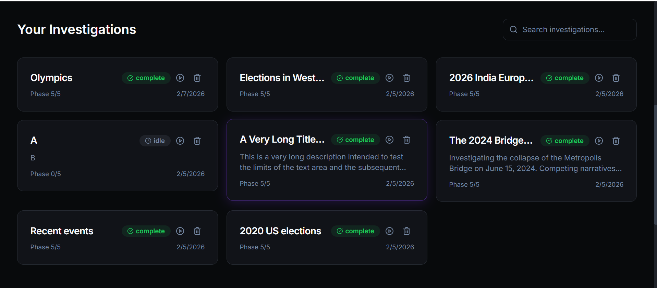The image size is (657, 288).
Task: Start the 2020 US elections investigation
Action: [x=389, y=231]
